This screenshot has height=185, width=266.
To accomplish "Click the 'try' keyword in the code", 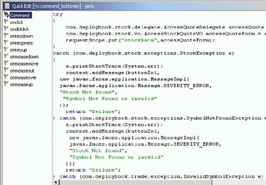I will pyautogui.click(x=58, y=15).
